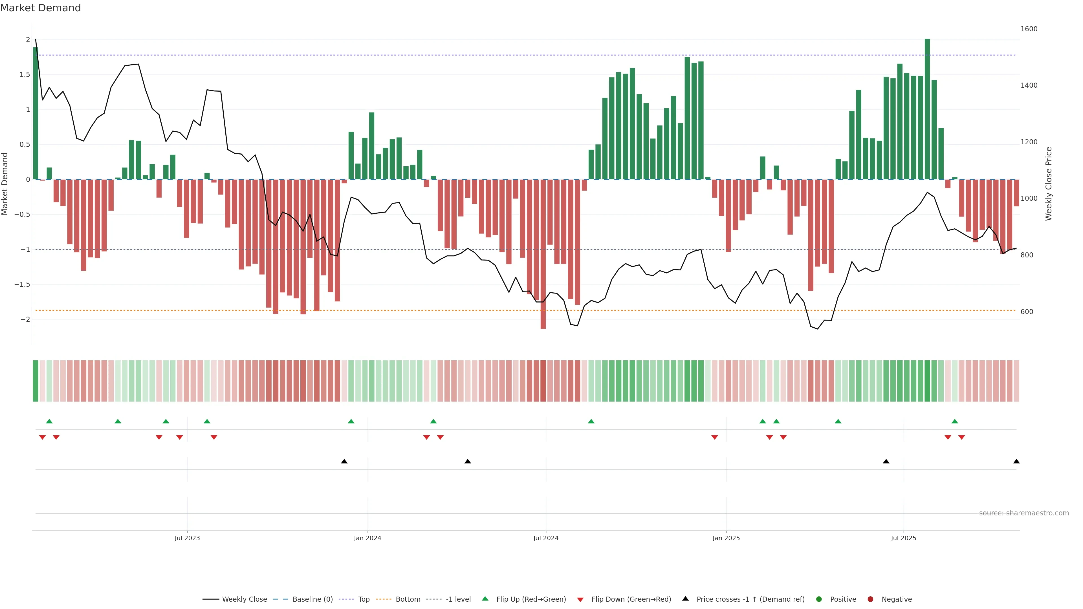Click the Jan 2025 x-axis label
Viewport: 1083px width, 609px height.
pyautogui.click(x=726, y=539)
